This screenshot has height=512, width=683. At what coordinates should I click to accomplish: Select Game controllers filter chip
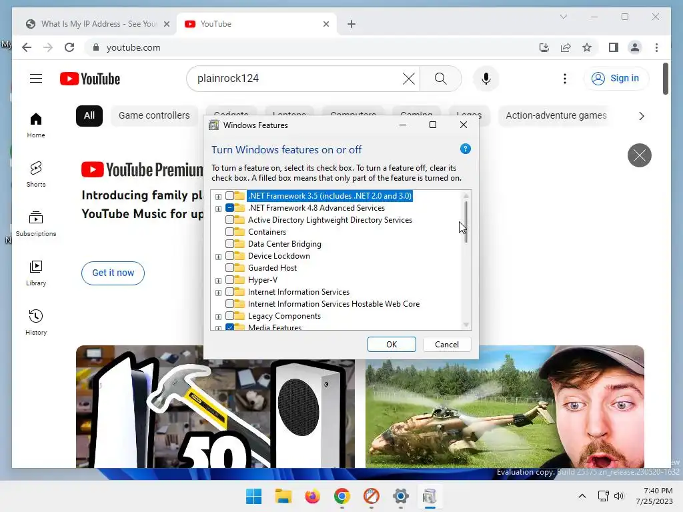pyautogui.click(x=154, y=116)
